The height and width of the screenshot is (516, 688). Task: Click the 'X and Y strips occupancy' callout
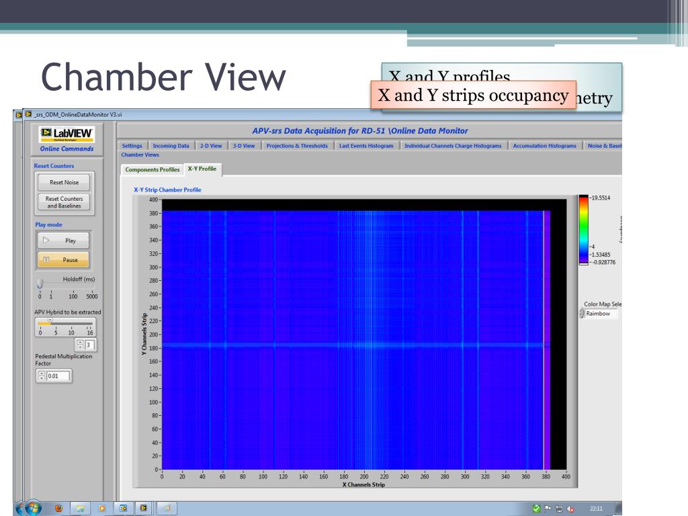(474, 95)
